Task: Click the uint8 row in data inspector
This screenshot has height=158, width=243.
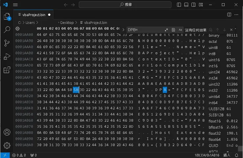Action: tap(223, 48)
